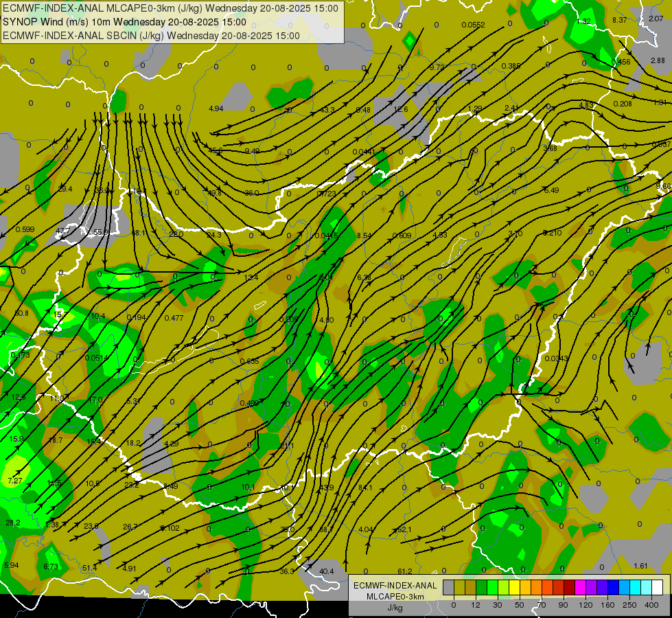Viewport: 672px width, 618px height.
Task: Click the magenta swatch in the color legend
Action: pyautogui.click(x=580, y=587)
